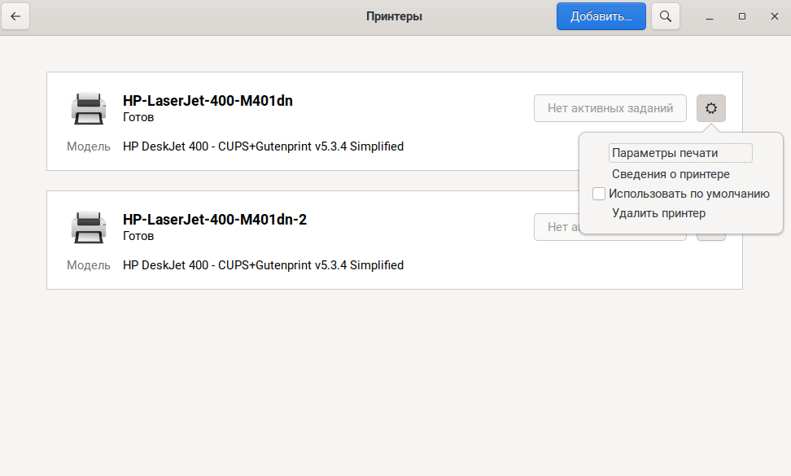Image resolution: width=791 pixels, height=476 pixels.
Task: Choose 'Удалить принтер' in the menu
Action: (x=658, y=213)
